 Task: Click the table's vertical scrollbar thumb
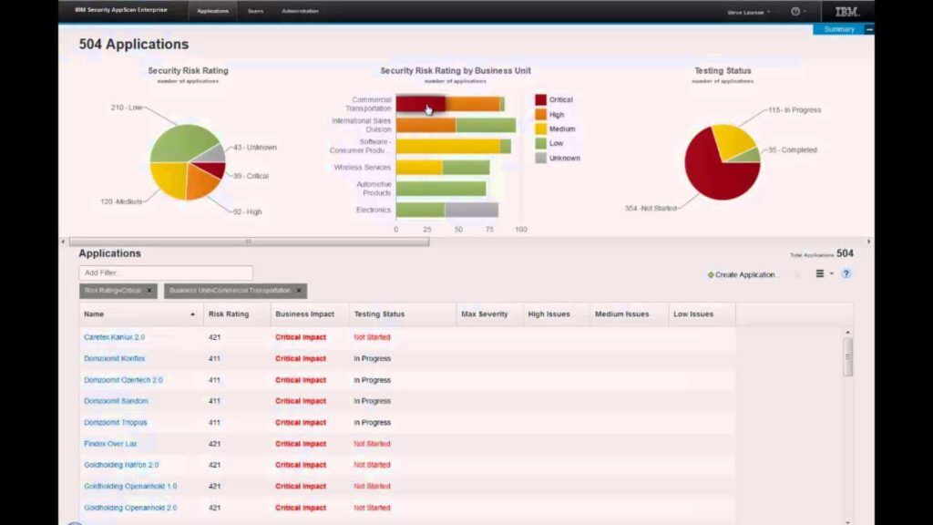tap(848, 357)
